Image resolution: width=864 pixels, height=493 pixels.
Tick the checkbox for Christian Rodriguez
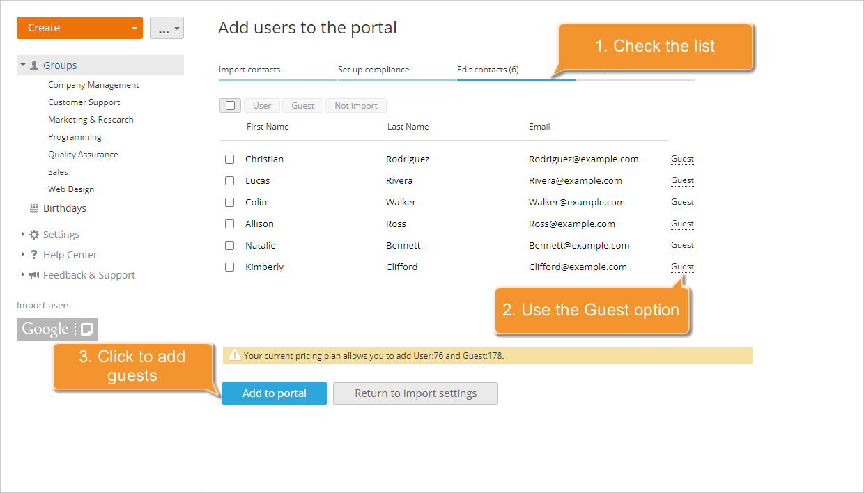coord(229,159)
